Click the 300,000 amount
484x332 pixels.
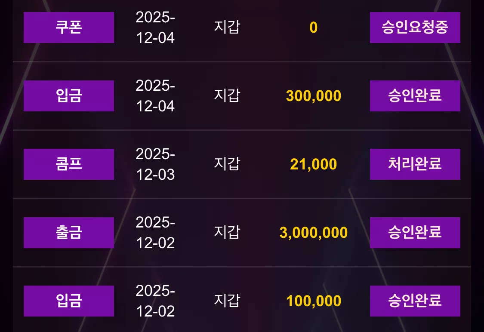314,96
